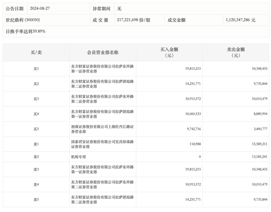The width and height of the screenshot is (271, 212).
Task: Click the 卖出金额 column header
Action: [236, 53]
